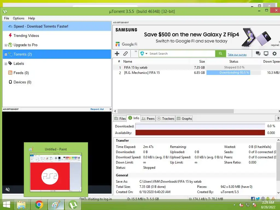Unmute the ad video speaker icon

(8, 189)
